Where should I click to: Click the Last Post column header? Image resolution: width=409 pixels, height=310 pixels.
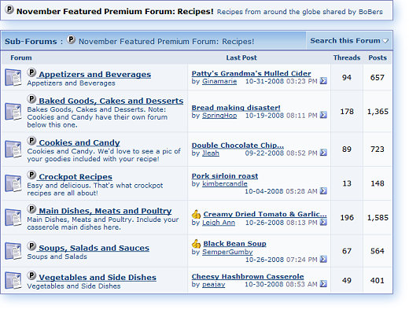(x=241, y=57)
